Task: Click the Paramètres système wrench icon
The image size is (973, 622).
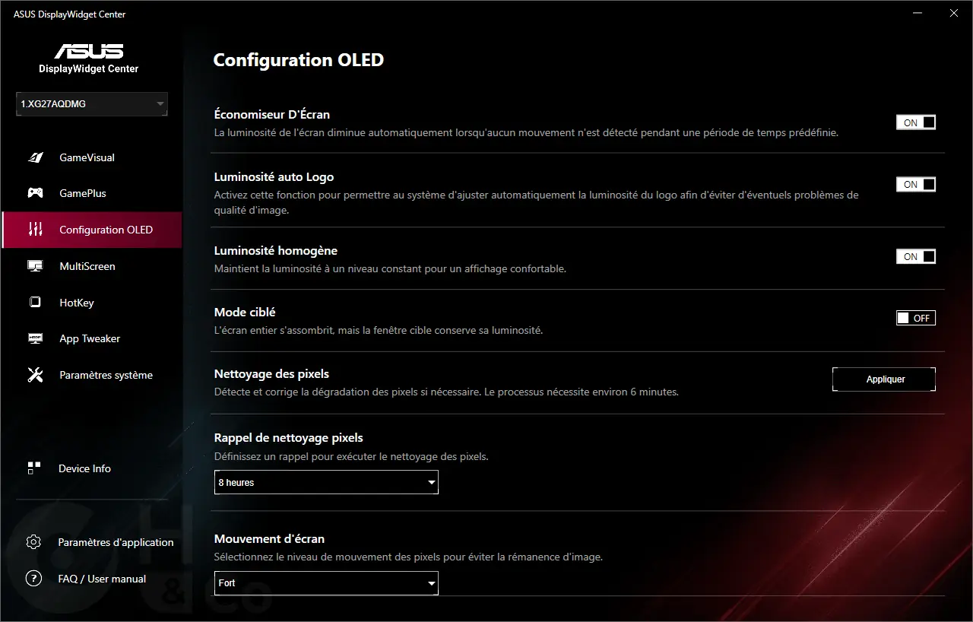Action: [x=35, y=375]
